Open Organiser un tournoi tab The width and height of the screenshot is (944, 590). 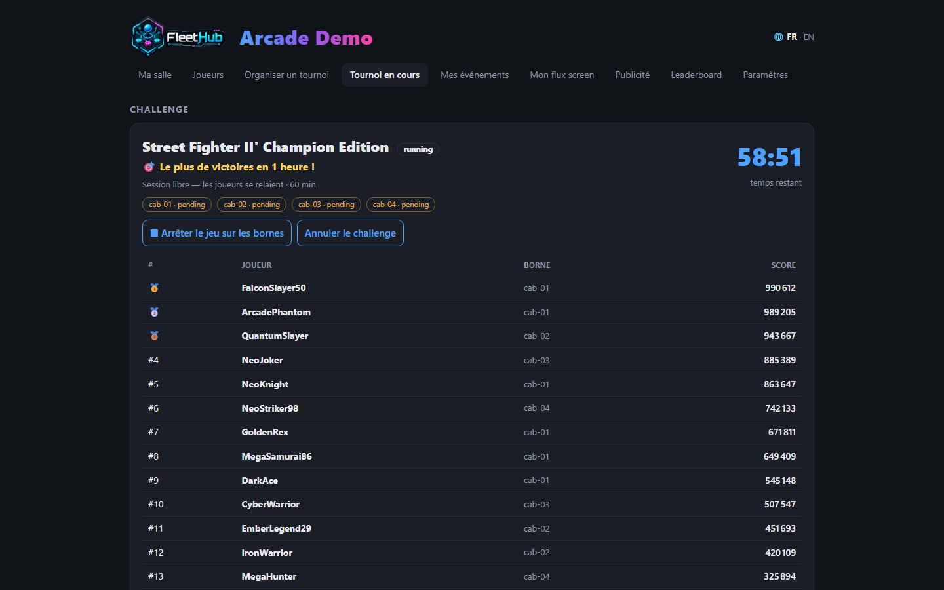click(x=286, y=75)
